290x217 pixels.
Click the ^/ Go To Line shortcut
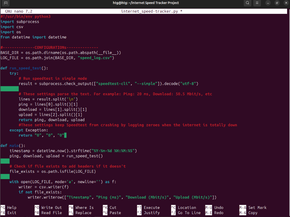[186, 213]
